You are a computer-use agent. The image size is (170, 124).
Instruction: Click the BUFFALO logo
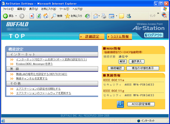17,24
